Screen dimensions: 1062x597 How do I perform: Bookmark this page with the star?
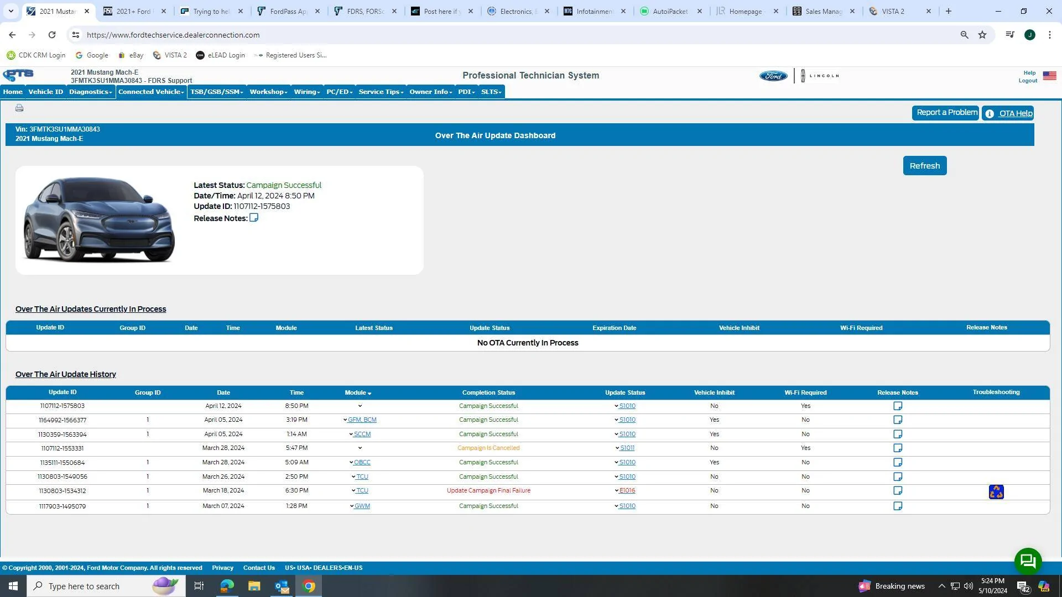point(982,35)
